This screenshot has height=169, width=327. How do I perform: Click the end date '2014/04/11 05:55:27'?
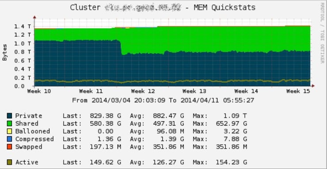point(217,100)
